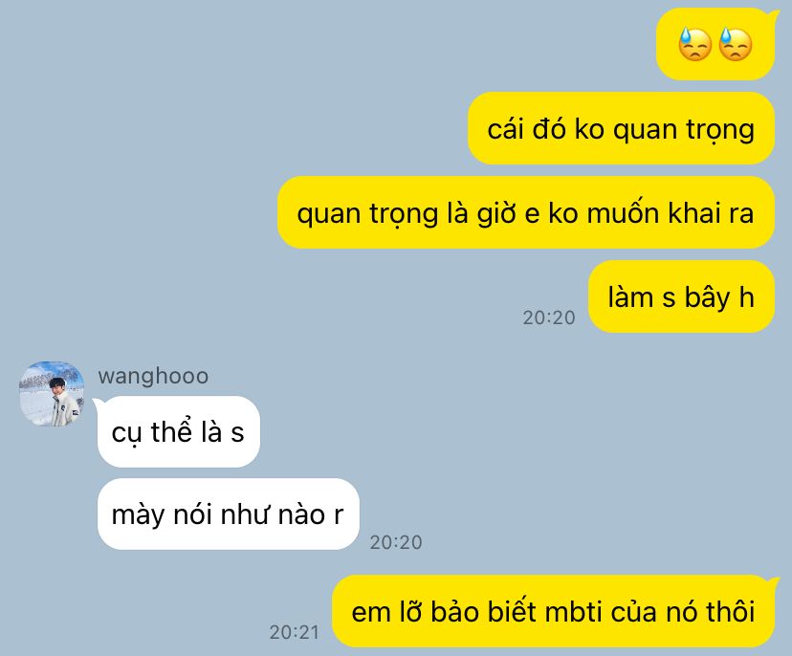The width and height of the screenshot is (792, 656).
Task: Select "em lỡ bảo biết mbti của nó thôi"
Action: coord(554,612)
